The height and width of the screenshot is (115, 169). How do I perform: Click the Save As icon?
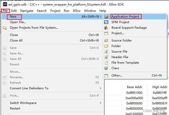pos(5,53)
